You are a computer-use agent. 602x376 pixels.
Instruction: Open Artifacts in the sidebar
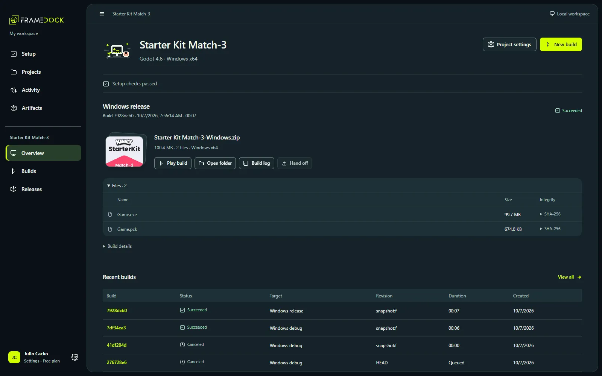coord(43,108)
